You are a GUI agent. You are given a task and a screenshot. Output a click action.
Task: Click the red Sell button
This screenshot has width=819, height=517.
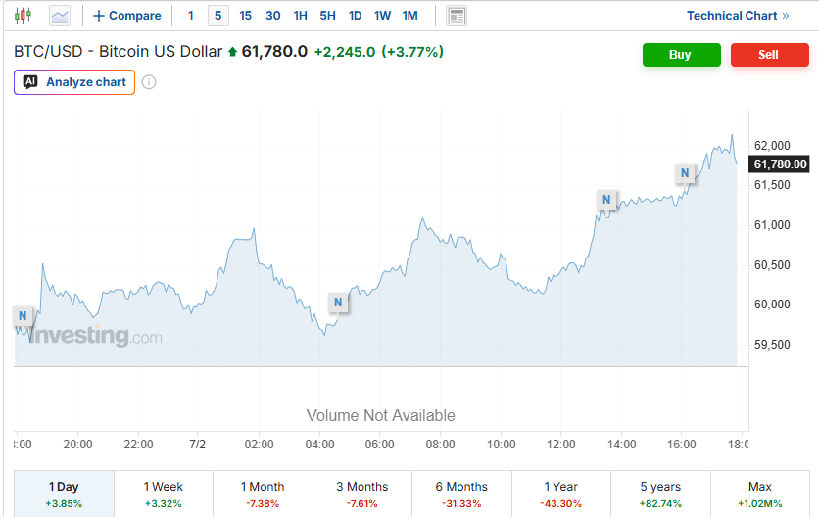tap(770, 54)
